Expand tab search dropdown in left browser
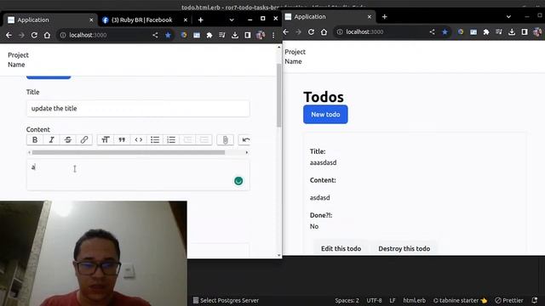Viewport: 545px width, 306px height. coord(232,20)
